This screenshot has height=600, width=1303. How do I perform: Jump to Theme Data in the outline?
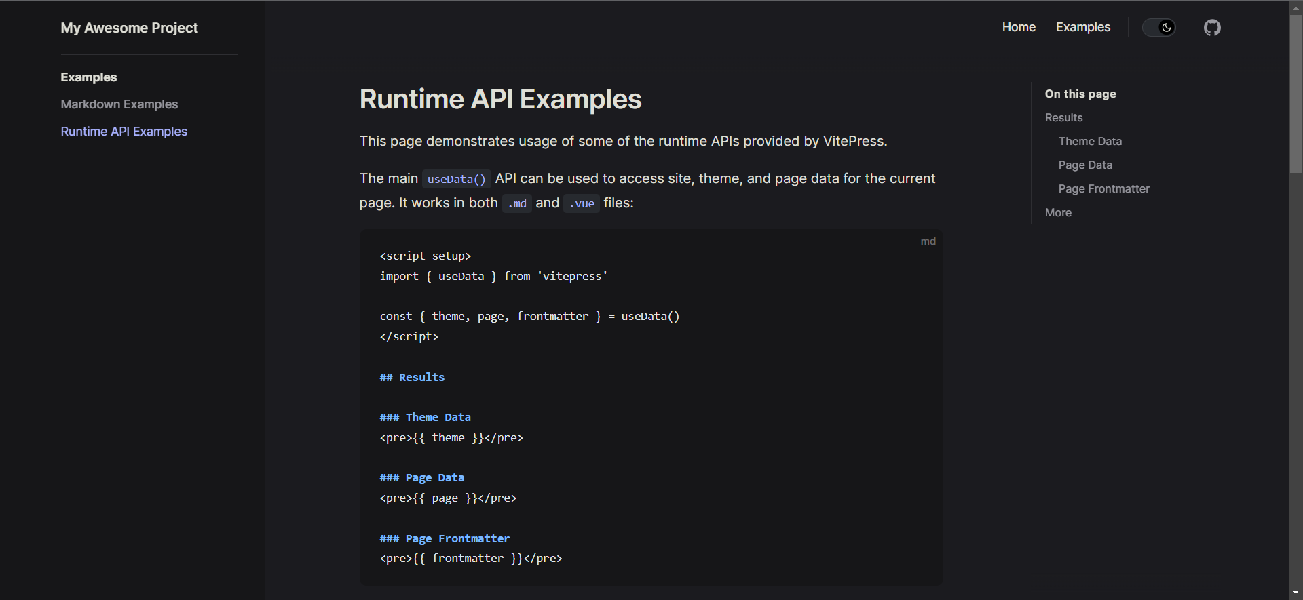click(1090, 141)
